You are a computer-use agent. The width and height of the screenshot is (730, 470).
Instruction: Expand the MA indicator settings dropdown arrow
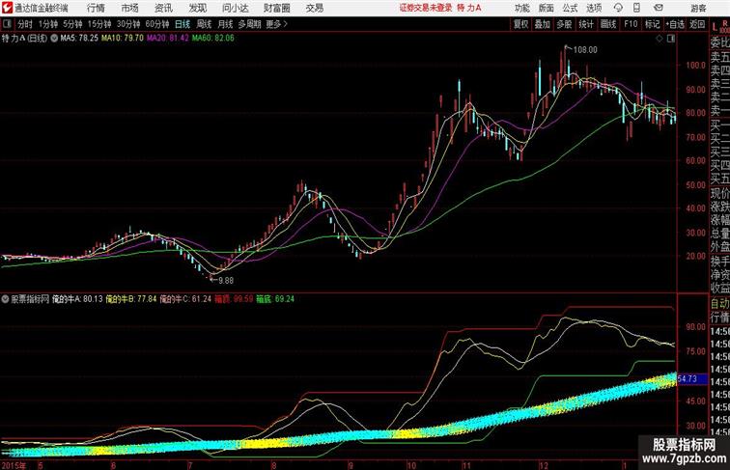[54, 39]
